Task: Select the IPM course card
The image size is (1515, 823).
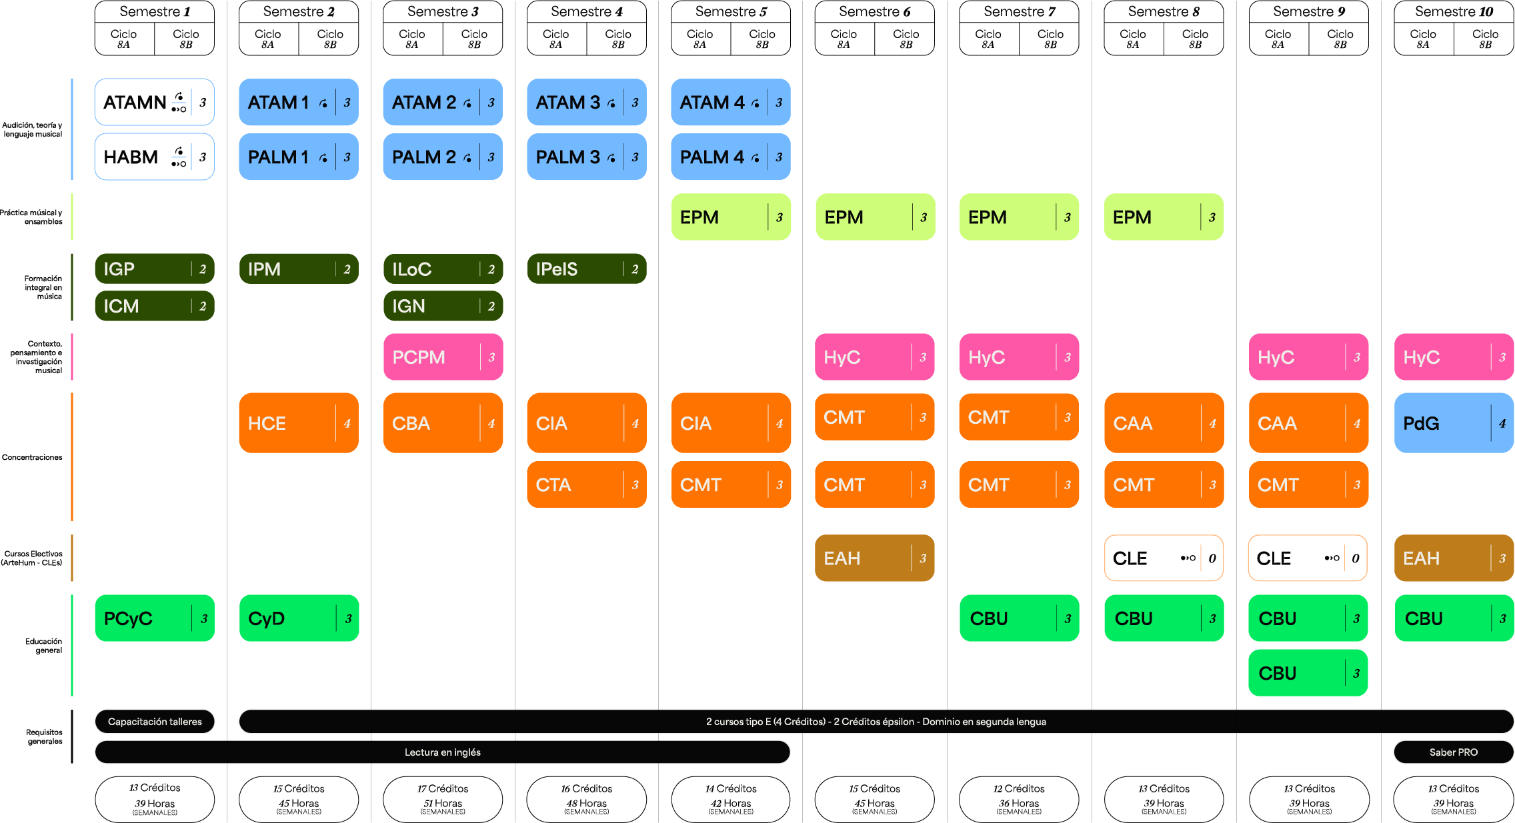Action: pyautogui.click(x=299, y=269)
